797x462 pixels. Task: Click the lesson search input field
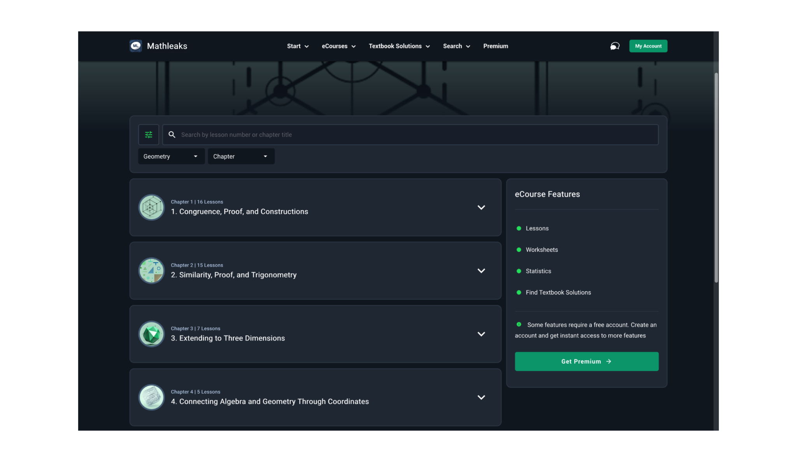[410, 135]
